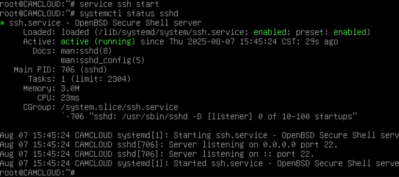The width and height of the screenshot is (399, 177).
Task: Click the '-706 sshd listener' process tree entry
Action: tap(209, 116)
